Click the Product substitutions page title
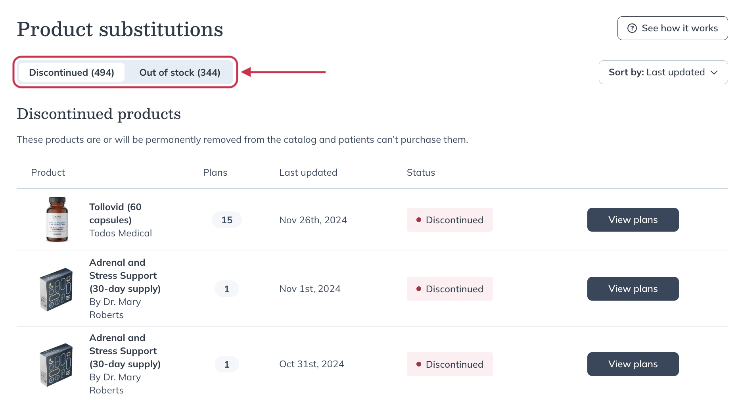The width and height of the screenshot is (740, 399). pos(119,29)
